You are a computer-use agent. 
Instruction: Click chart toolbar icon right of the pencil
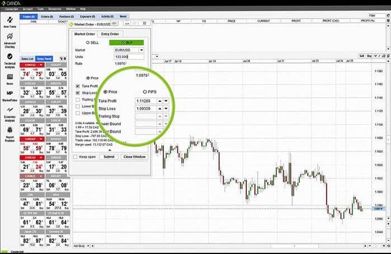coord(384,56)
